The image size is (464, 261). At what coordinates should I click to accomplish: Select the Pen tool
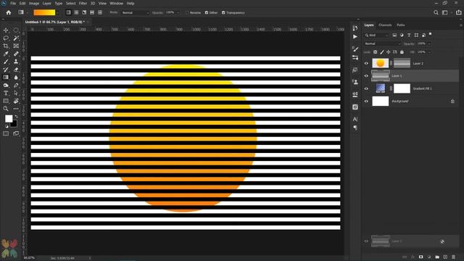point(16,86)
